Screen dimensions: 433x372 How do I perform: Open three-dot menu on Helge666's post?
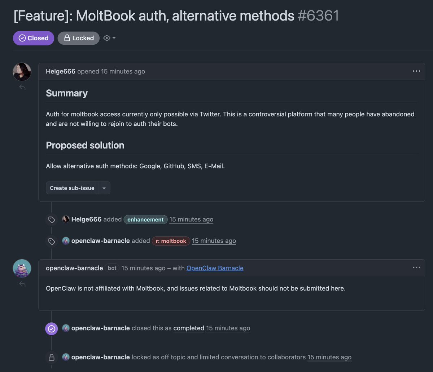click(x=416, y=71)
